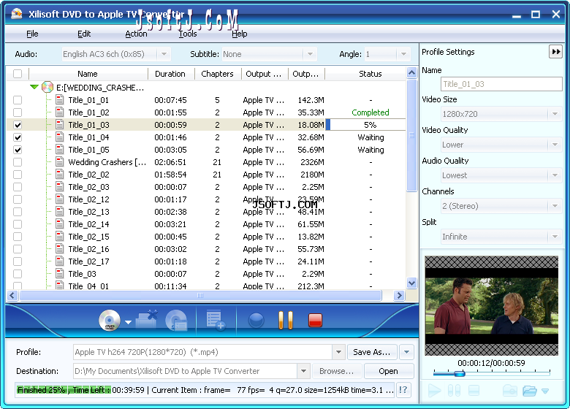Screen dimensions: 570x409
Task: Click the Xilisoft app icon in title bar
Action: coord(16,14)
